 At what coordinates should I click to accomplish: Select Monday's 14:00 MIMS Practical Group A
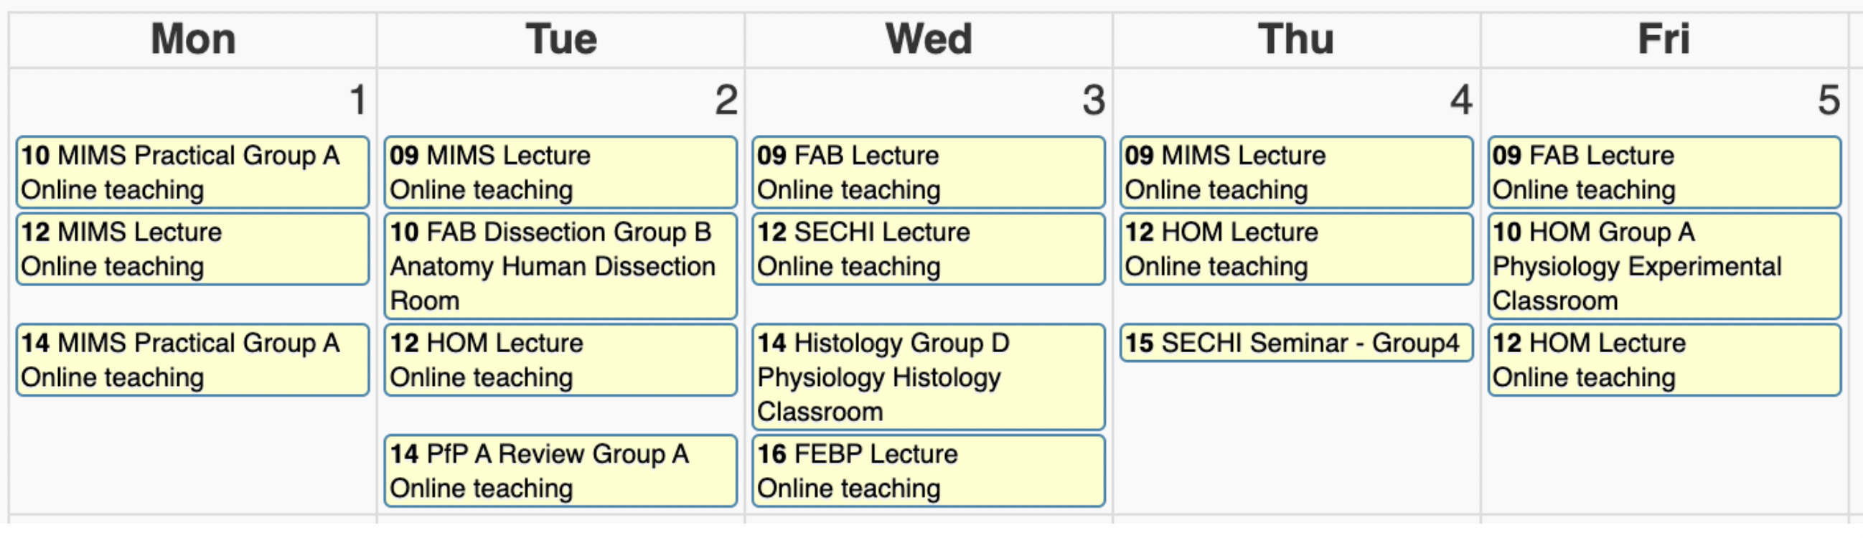pyautogui.click(x=192, y=359)
